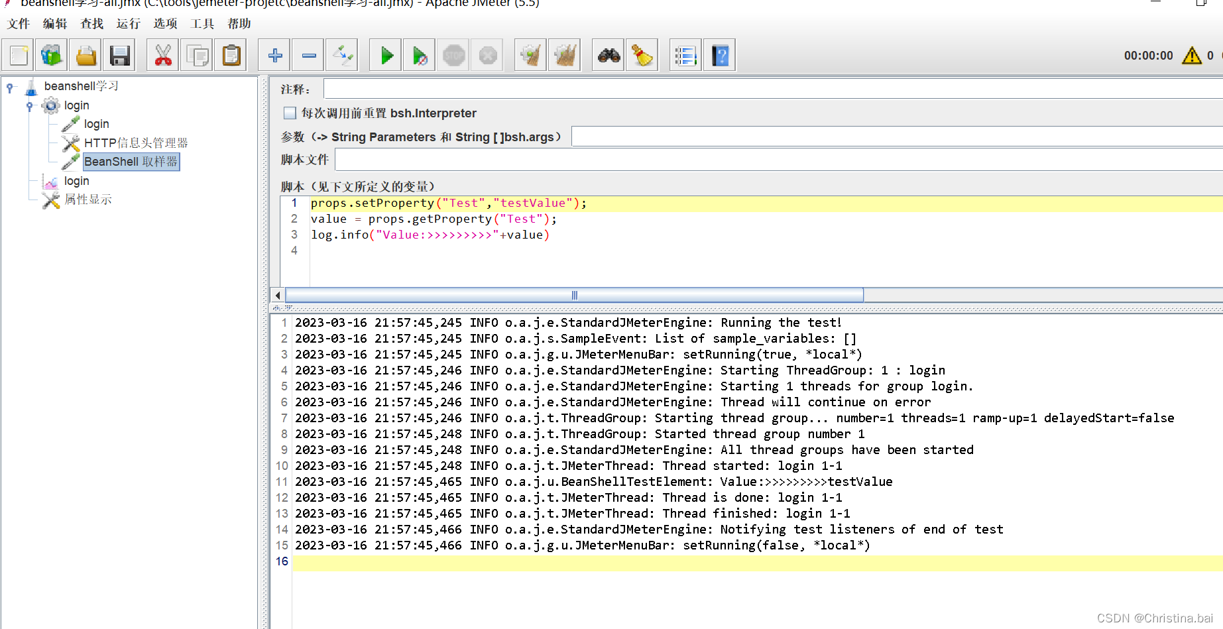Image resolution: width=1223 pixels, height=629 pixels.
Task: Collapse the login thread group node
Action: click(x=30, y=105)
